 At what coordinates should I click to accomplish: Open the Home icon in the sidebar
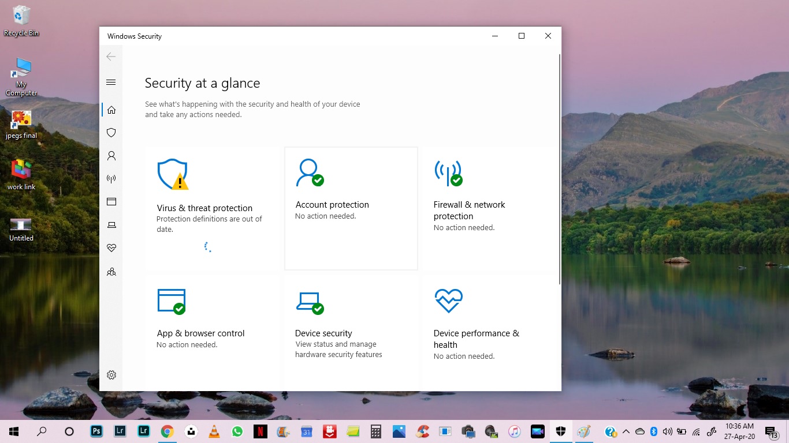(x=111, y=110)
